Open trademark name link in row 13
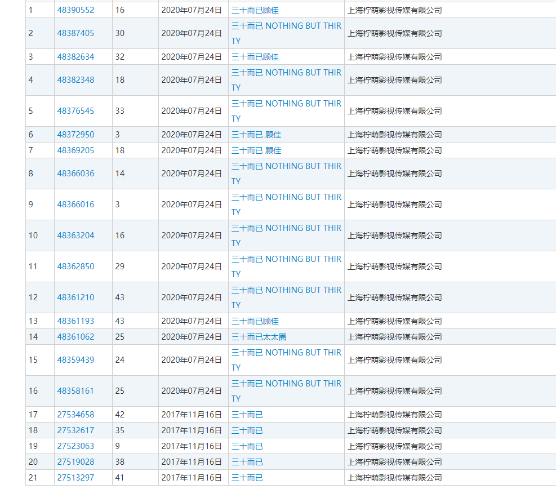The height and width of the screenshot is (489, 556). pyautogui.click(x=255, y=321)
